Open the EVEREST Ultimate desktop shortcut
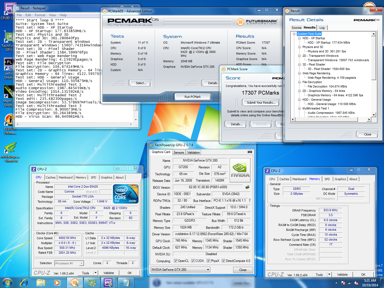 9,124
